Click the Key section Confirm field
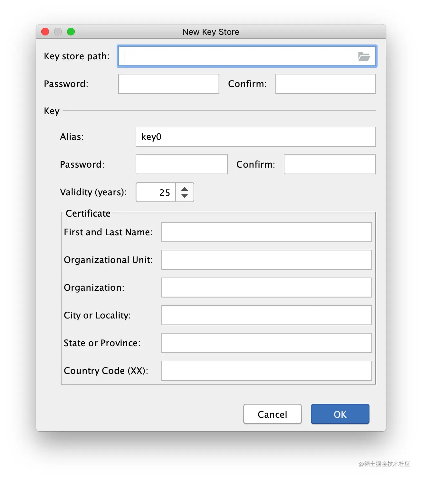The width and height of the screenshot is (422, 479). coord(330,164)
